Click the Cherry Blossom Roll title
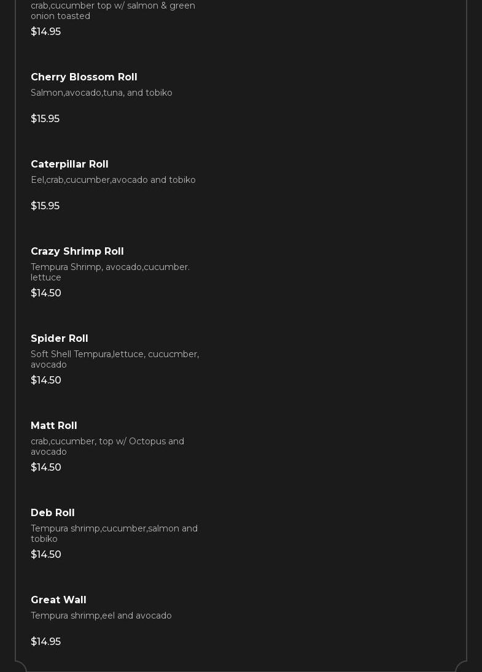The width and height of the screenshot is (482, 672). 84,77
